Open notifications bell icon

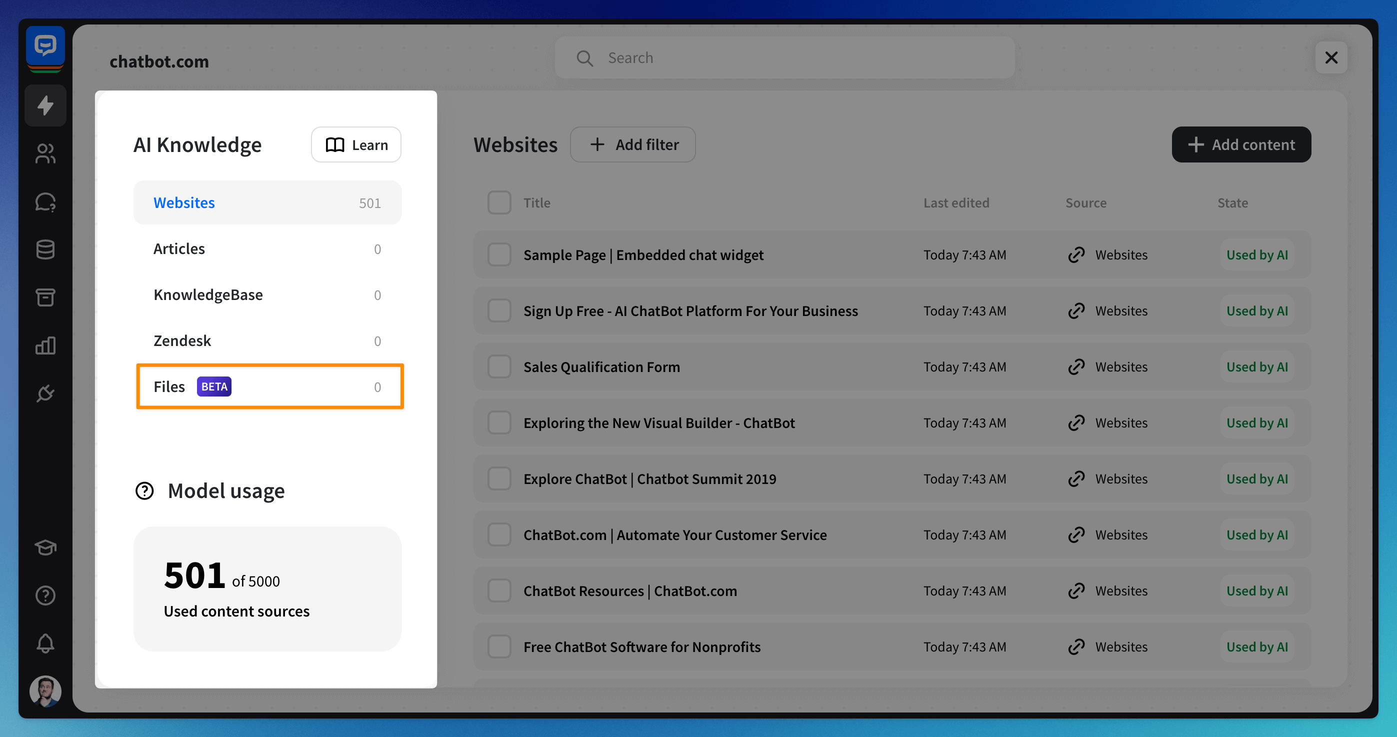pos(45,643)
